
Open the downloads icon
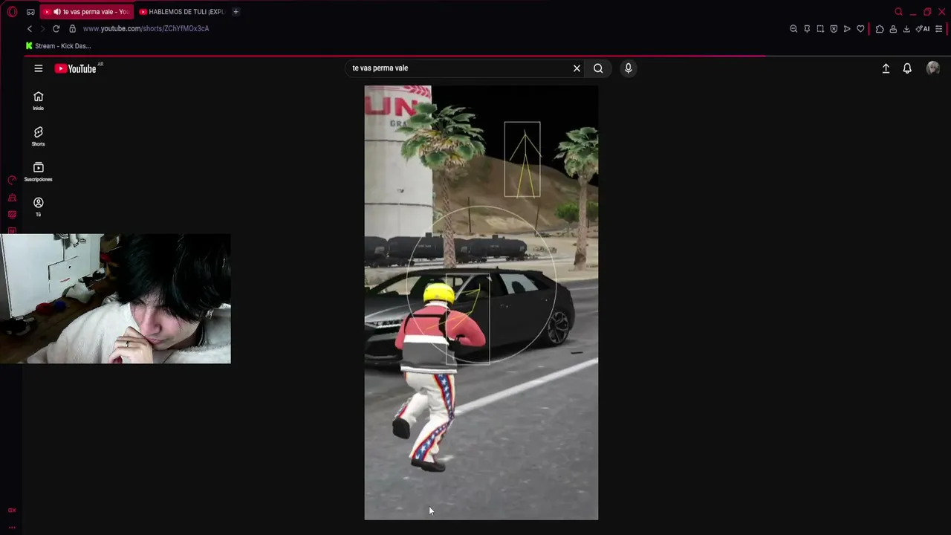pyautogui.click(x=906, y=29)
